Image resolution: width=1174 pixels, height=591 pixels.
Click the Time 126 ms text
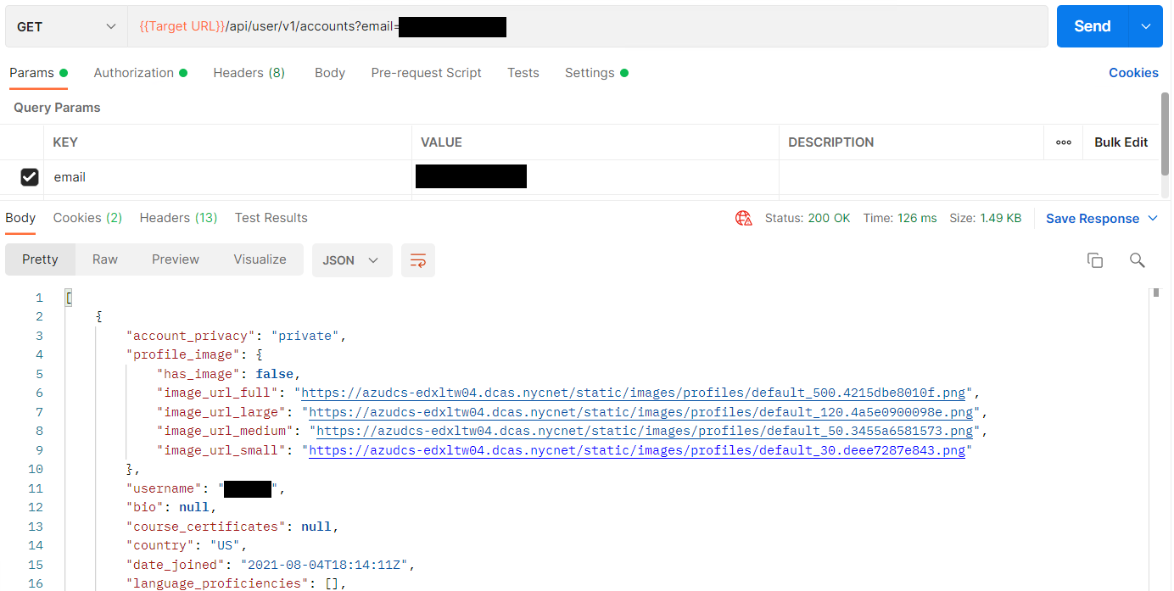tap(900, 218)
